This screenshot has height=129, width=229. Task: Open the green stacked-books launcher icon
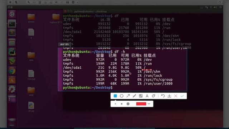pyautogui.click(x=12, y=61)
